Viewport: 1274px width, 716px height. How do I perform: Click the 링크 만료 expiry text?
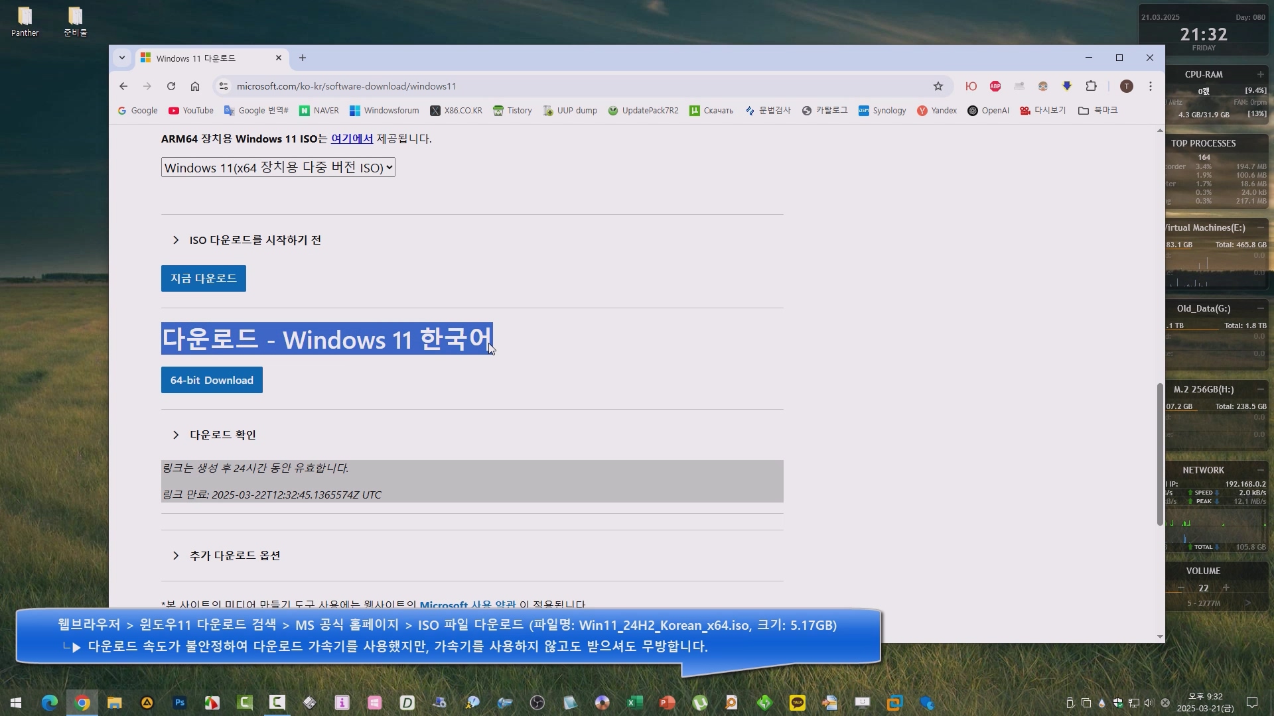271,495
